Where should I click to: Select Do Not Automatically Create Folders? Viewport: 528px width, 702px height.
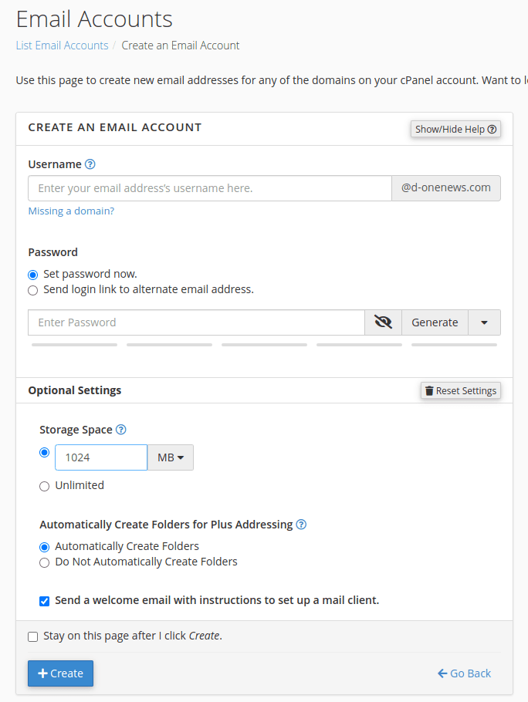tap(44, 562)
